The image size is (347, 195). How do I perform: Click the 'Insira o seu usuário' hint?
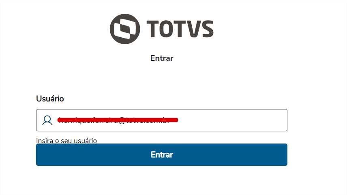66,140
